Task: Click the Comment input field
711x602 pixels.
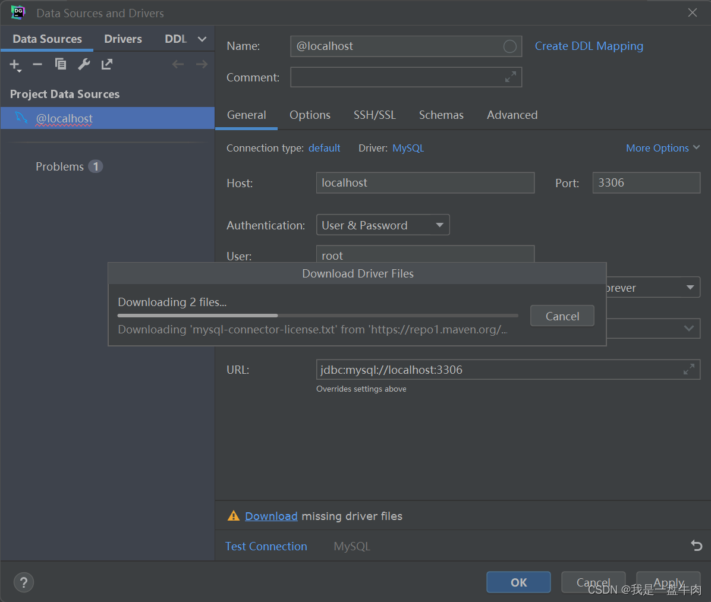Action: (x=406, y=77)
